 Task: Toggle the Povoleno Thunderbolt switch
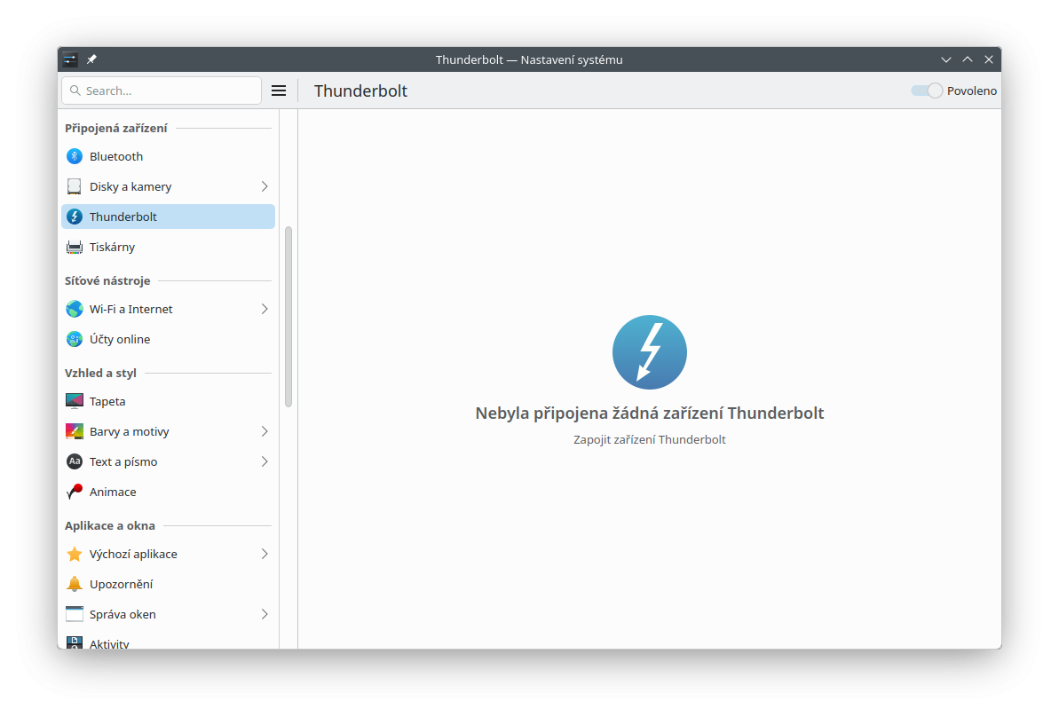pos(926,91)
